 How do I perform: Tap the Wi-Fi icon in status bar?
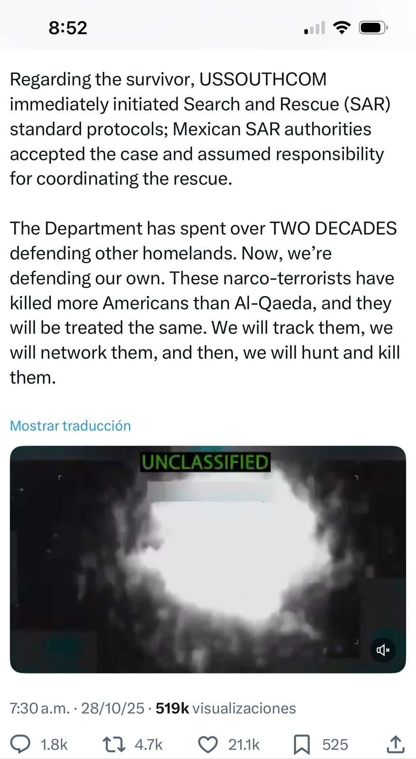click(342, 28)
